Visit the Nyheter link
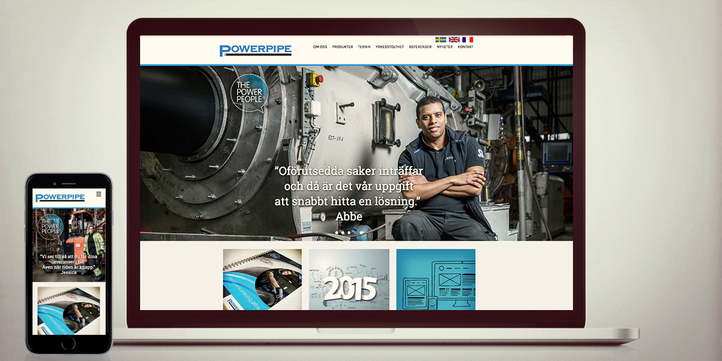Viewport: 722px width, 361px height. (444, 47)
